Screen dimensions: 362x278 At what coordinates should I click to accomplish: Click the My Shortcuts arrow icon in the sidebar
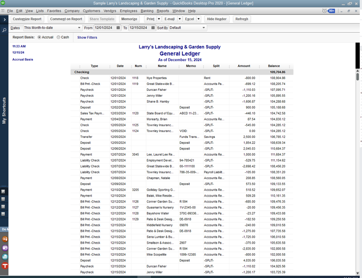coord(3,192)
